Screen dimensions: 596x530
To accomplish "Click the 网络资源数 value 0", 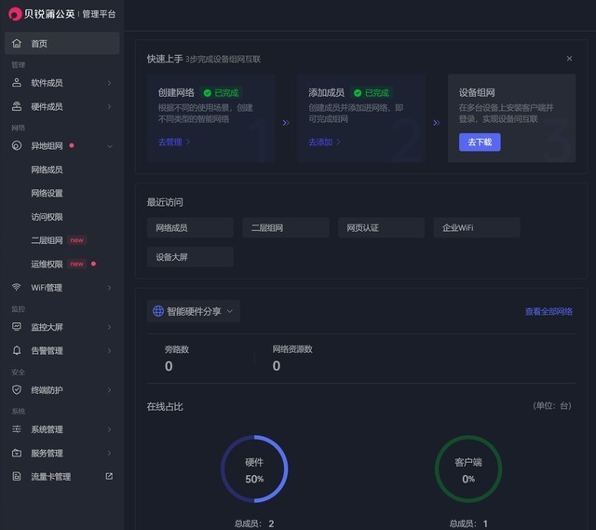I will [277, 366].
